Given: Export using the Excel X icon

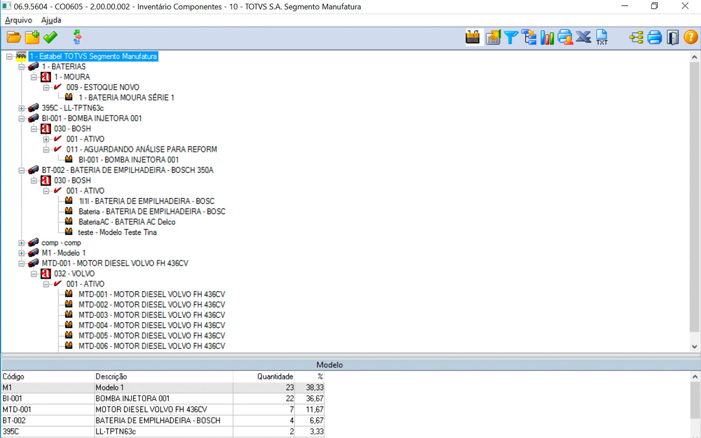Looking at the screenshot, I should pyautogui.click(x=583, y=37).
